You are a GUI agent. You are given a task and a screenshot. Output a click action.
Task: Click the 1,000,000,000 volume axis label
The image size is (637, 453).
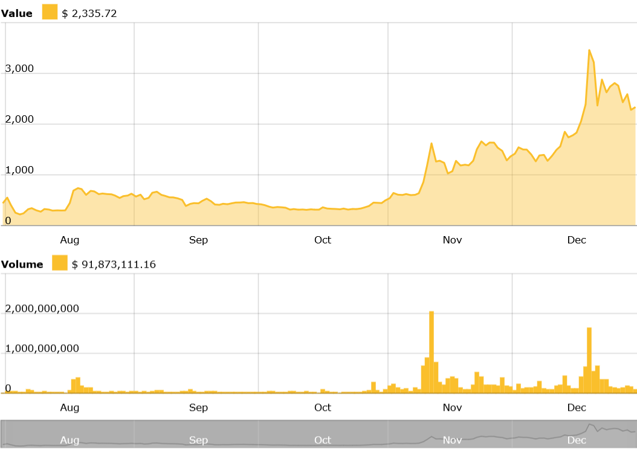[x=42, y=349]
